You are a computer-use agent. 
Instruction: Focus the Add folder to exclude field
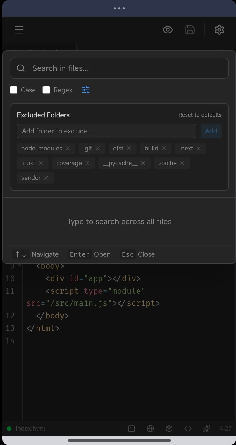106,131
